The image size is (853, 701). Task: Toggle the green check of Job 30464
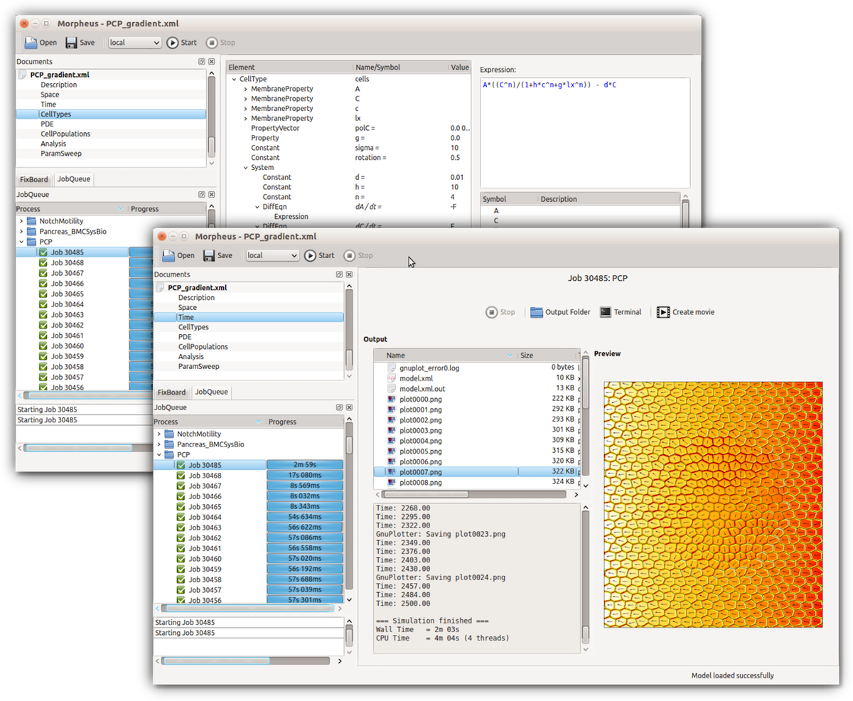pos(181,518)
